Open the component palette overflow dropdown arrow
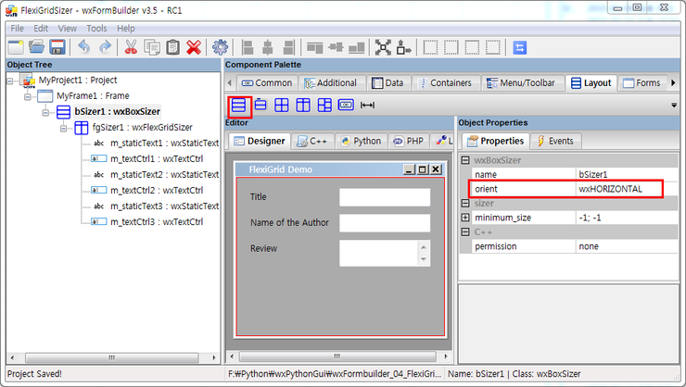This screenshot has height=387, width=686. click(x=674, y=106)
